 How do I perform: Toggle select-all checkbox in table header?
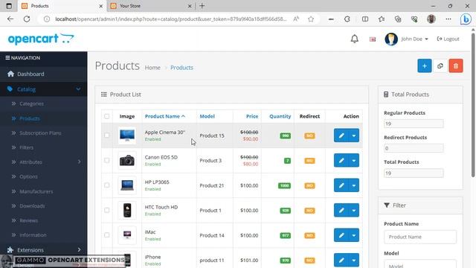(106, 116)
